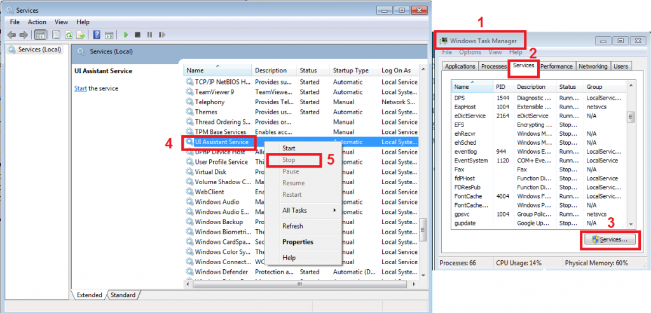Sort by the Name column in Services list
The height and width of the screenshot is (313, 651).
[218, 70]
